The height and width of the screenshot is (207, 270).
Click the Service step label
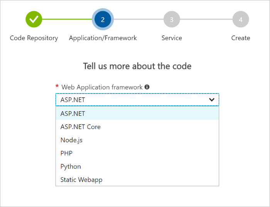[x=172, y=38]
